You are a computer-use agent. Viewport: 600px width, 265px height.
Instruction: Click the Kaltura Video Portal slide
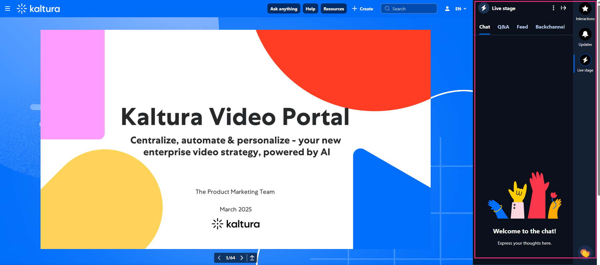(236, 139)
